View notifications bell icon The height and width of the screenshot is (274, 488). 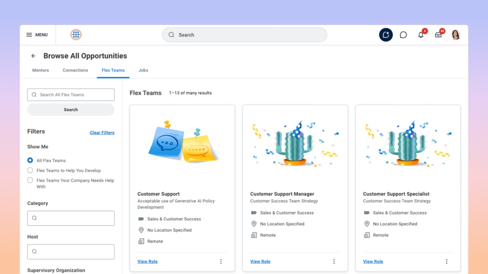tap(421, 35)
